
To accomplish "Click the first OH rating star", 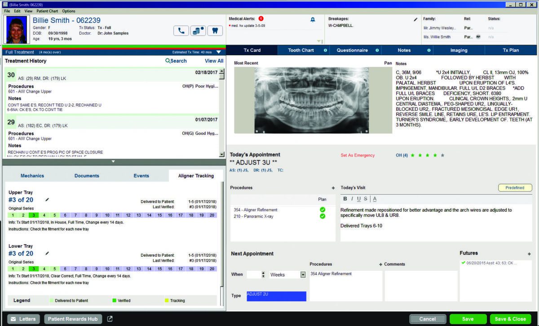I will 412,155.
